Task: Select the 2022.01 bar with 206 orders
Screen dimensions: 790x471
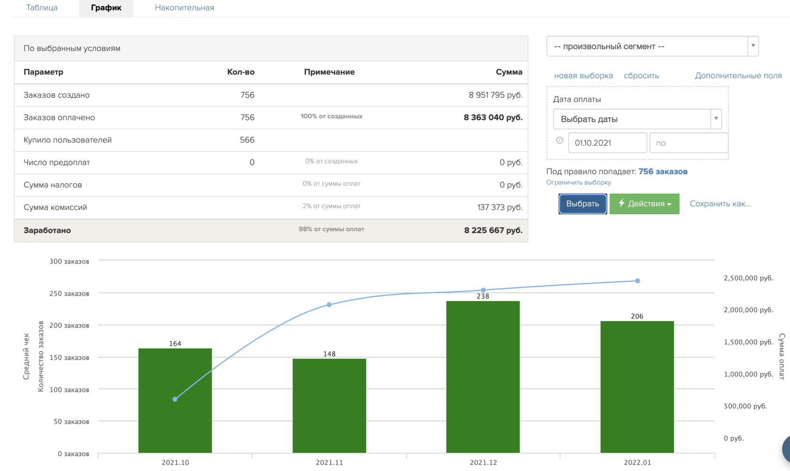Action: (x=637, y=386)
